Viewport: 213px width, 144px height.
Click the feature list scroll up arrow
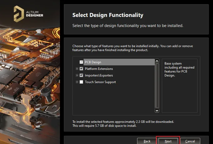coord(157,61)
